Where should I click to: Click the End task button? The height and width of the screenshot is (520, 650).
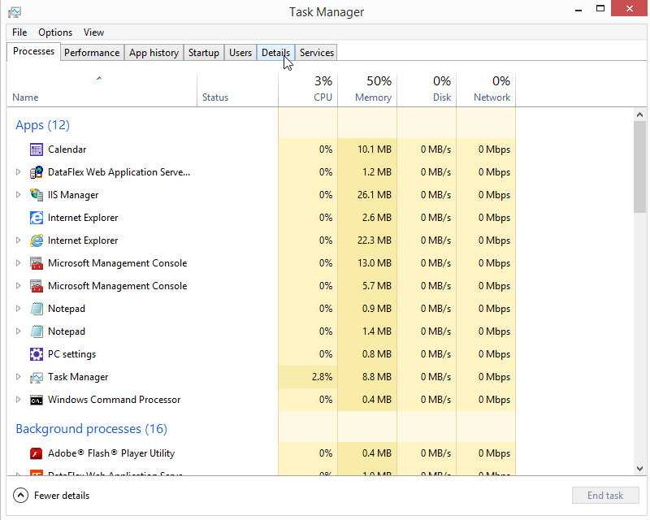coord(605,496)
